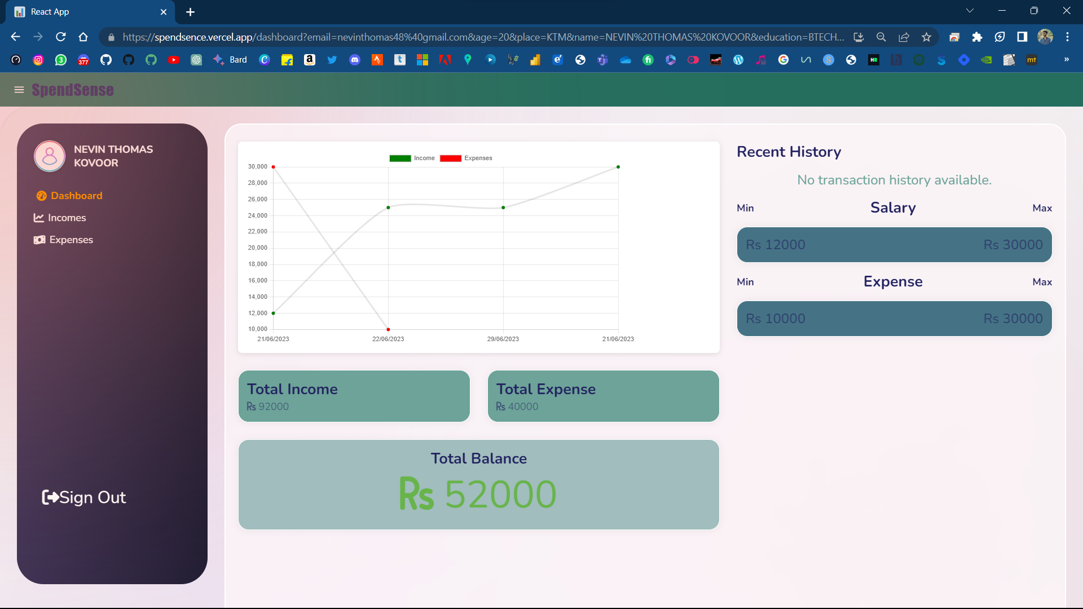Open the Expenses section

(x=71, y=240)
